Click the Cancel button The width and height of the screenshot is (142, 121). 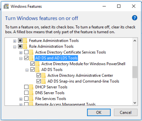(126, 112)
